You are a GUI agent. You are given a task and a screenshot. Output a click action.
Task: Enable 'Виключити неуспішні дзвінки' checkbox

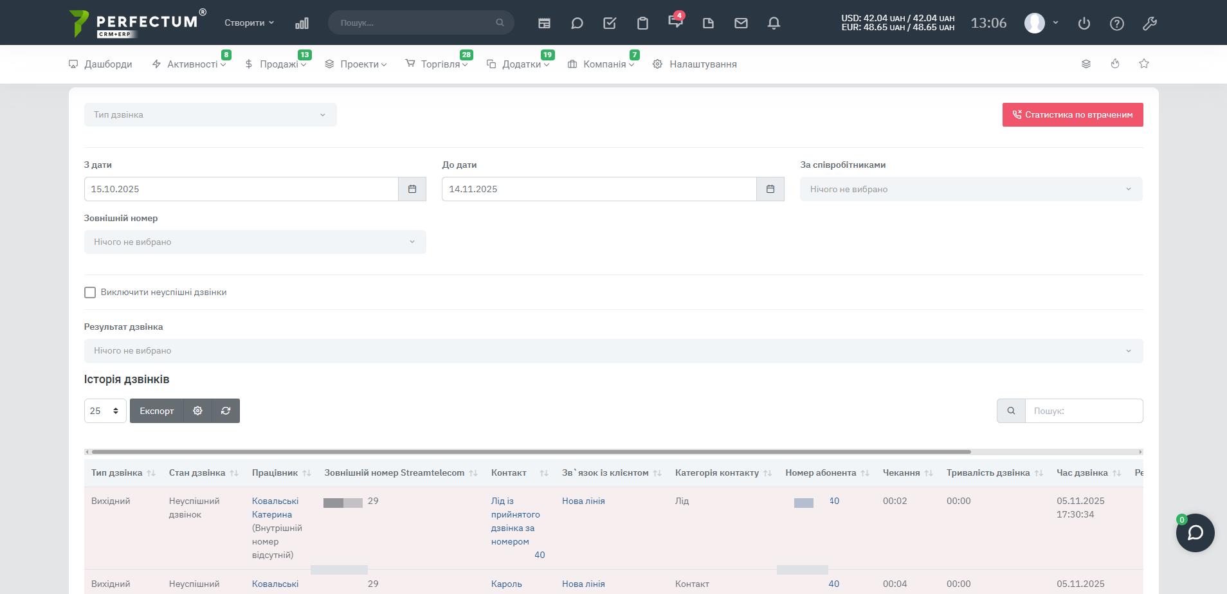[90, 292]
